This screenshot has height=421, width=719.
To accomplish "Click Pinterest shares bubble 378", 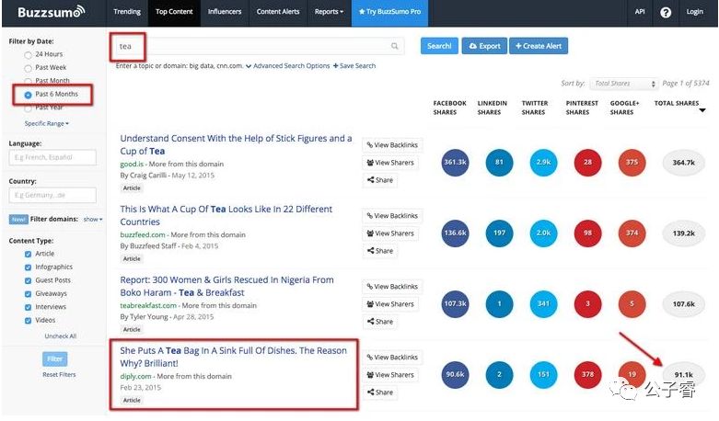I will click(x=587, y=374).
